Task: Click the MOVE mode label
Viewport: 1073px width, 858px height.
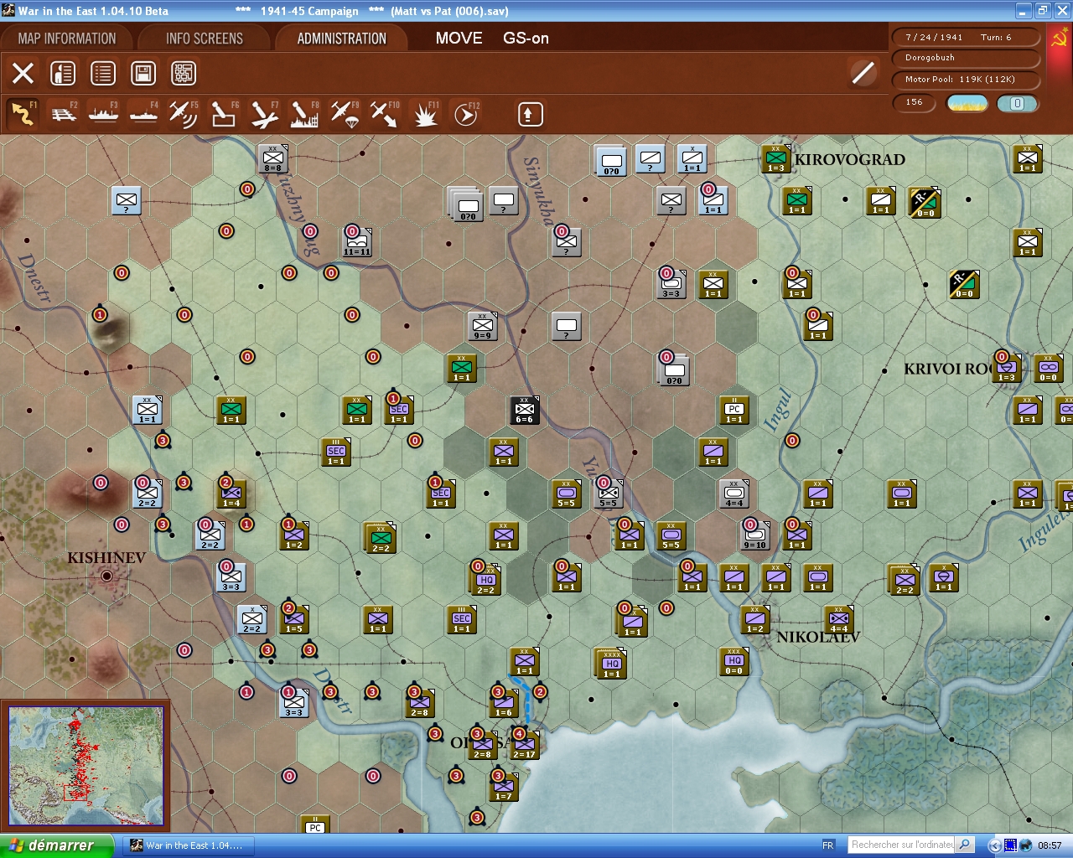Action: tap(459, 39)
